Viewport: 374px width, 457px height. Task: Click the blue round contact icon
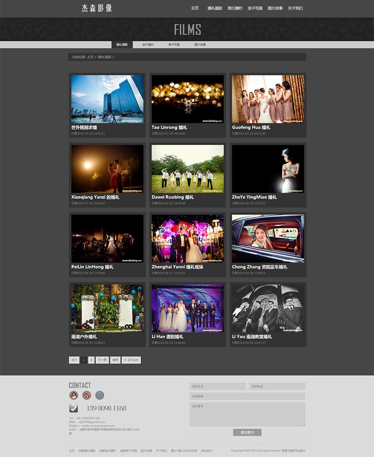click(x=100, y=396)
